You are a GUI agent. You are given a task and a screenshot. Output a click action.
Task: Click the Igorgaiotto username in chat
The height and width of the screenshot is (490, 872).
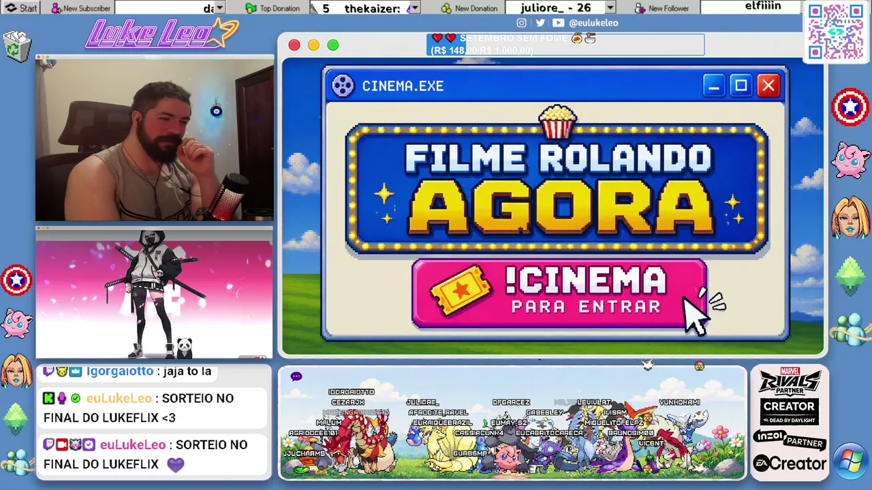pyautogui.click(x=120, y=372)
